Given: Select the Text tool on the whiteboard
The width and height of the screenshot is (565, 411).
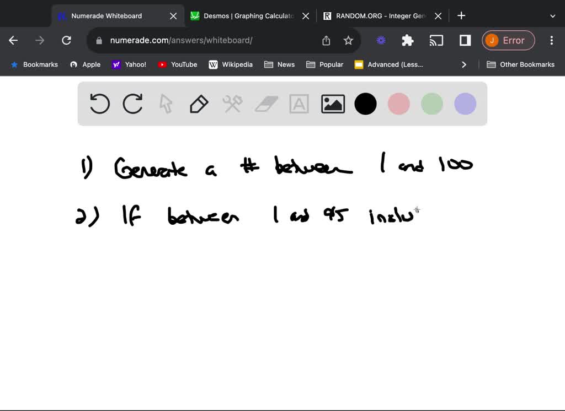Looking at the screenshot, I should click(299, 104).
